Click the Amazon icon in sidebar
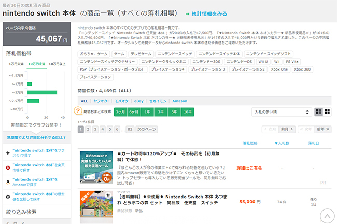This screenshot has width=337, height=224. 7,181
